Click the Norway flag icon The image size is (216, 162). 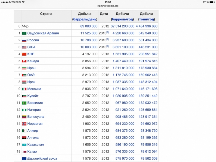[24, 124]
